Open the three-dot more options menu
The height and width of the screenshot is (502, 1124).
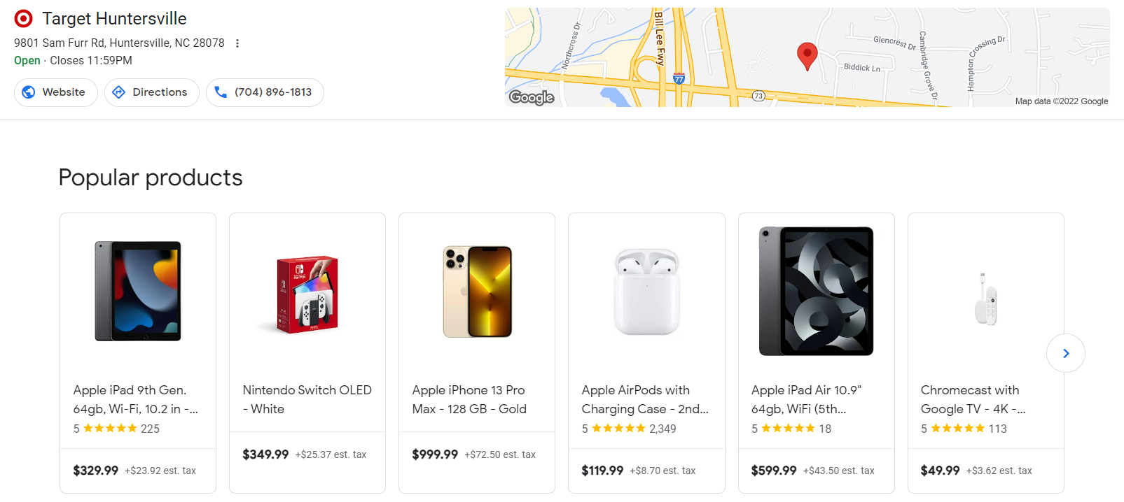click(x=237, y=43)
